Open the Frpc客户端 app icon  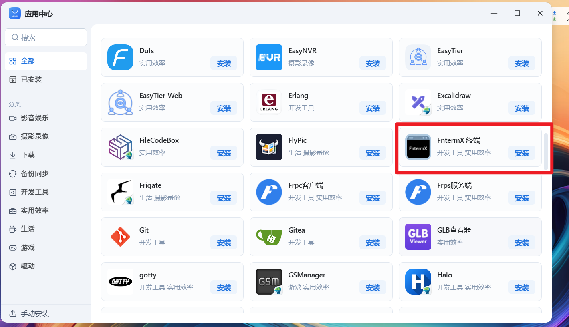point(269,192)
